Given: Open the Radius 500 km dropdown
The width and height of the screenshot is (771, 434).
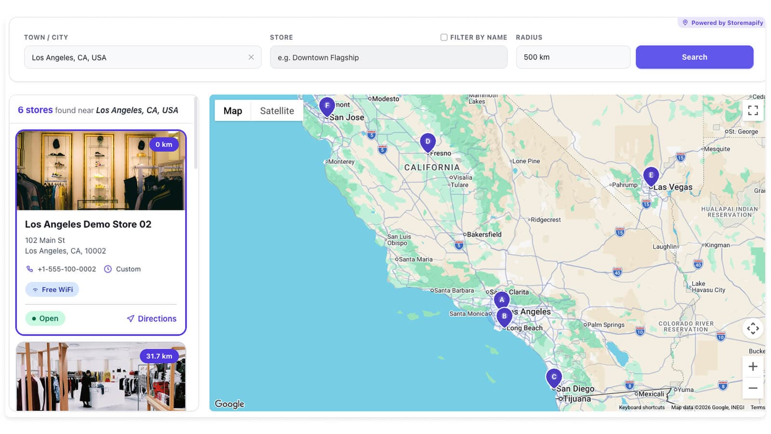Looking at the screenshot, I should tap(573, 57).
